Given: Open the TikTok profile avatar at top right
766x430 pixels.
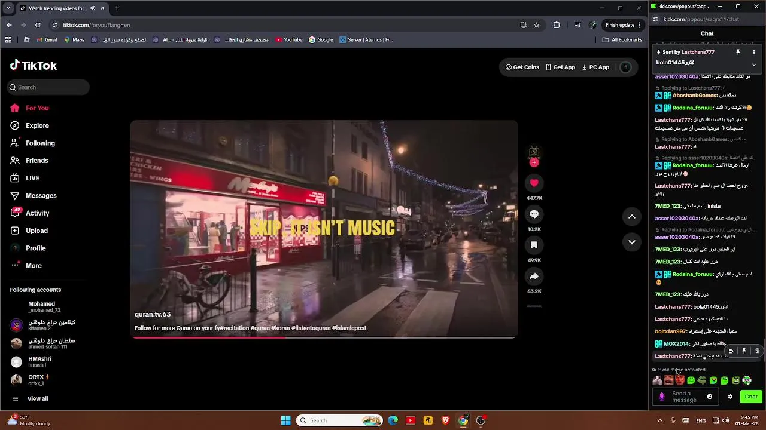Looking at the screenshot, I should point(625,67).
